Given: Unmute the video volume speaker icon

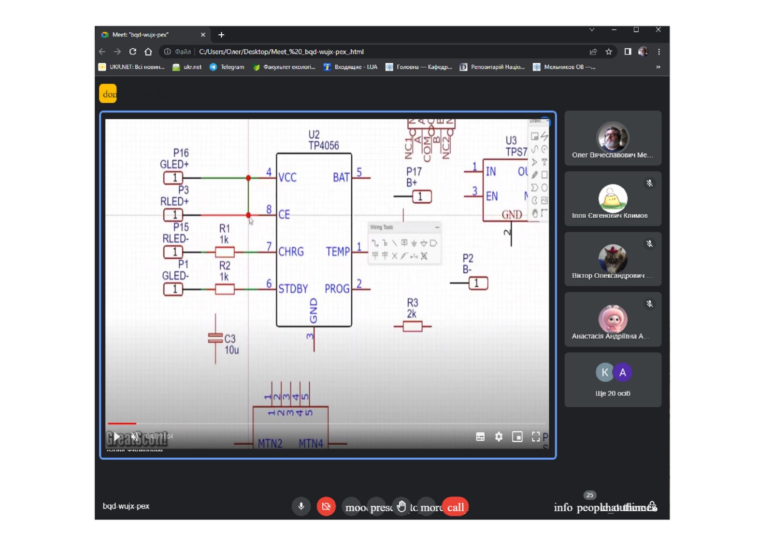Looking at the screenshot, I should pos(135,436).
